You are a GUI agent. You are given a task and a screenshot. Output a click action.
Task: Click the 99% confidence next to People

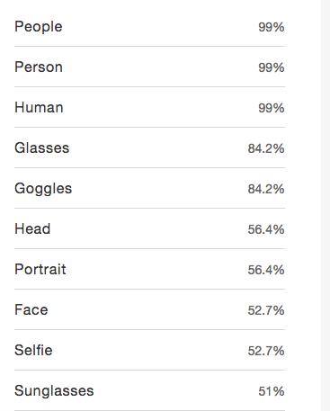point(272,27)
